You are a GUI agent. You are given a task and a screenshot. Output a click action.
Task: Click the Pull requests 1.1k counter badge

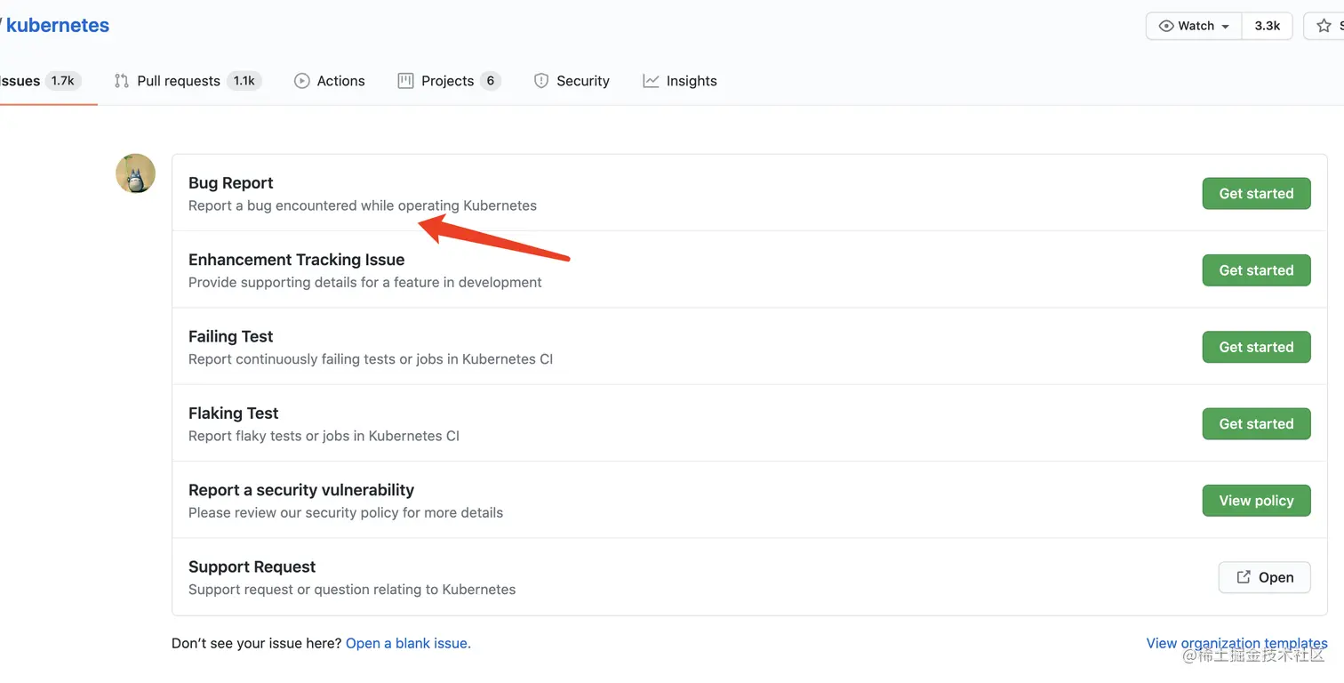tap(244, 81)
